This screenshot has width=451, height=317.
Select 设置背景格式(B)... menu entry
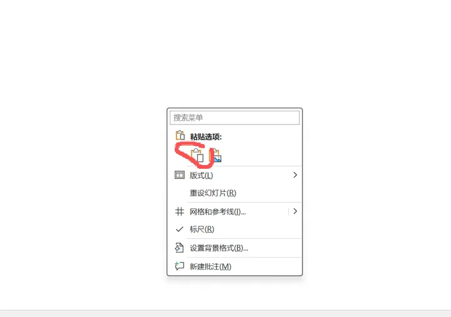point(235,248)
